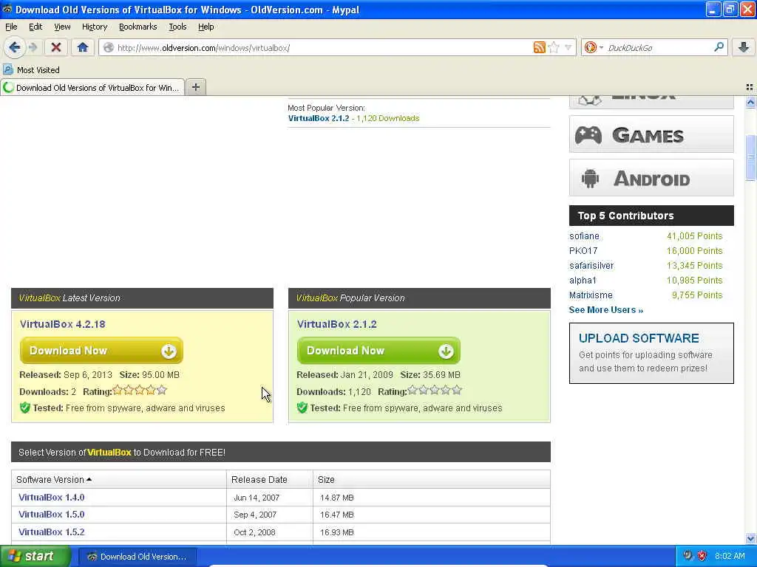Open the Tools menu
The image size is (757, 567).
pyautogui.click(x=177, y=27)
